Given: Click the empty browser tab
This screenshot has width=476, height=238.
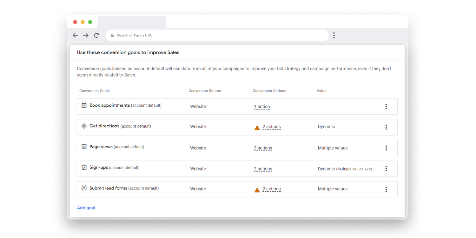Looking at the screenshot, I should tap(132, 22).
